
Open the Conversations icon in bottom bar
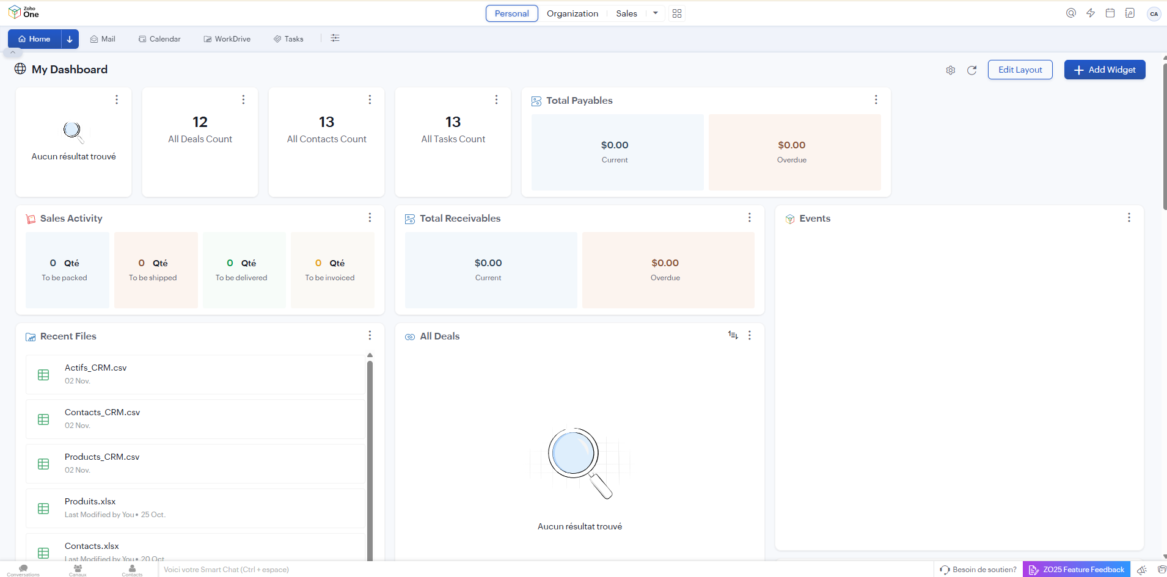tap(23, 569)
